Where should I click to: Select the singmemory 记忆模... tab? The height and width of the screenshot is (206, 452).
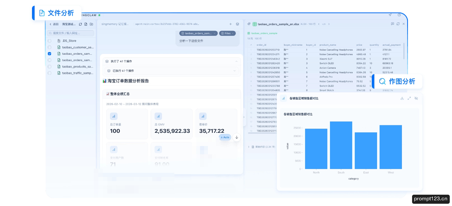115,24
